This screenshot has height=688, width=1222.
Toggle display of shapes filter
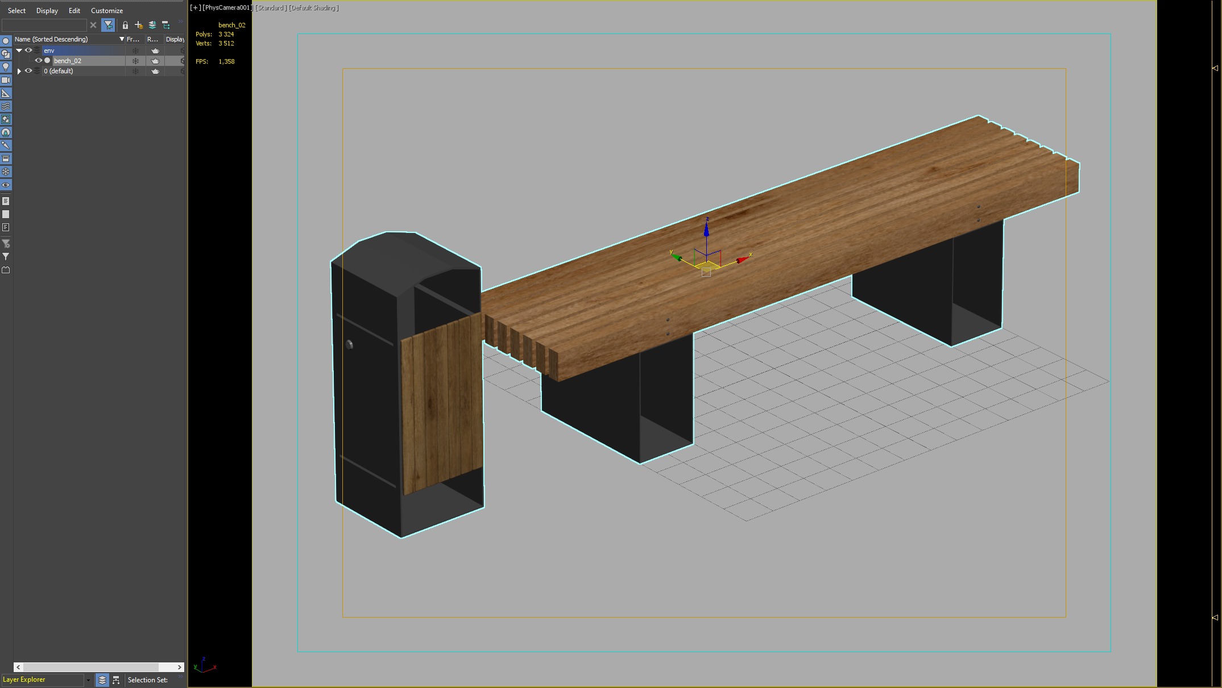pos(6,54)
